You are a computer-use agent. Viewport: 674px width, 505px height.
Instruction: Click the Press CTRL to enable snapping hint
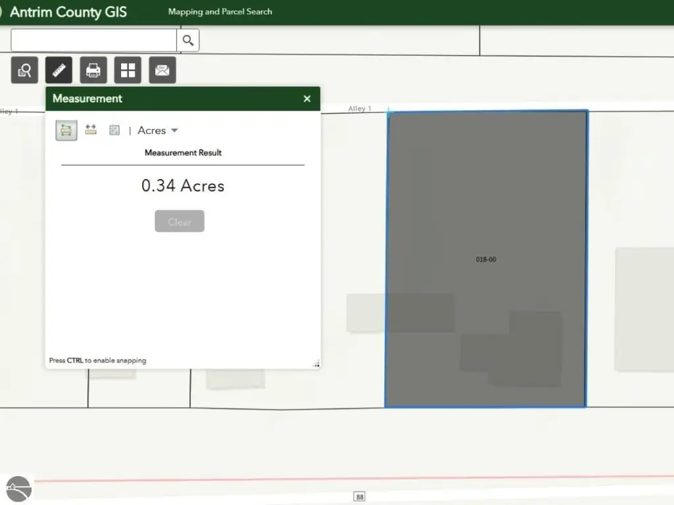pyautogui.click(x=97, y=360)
